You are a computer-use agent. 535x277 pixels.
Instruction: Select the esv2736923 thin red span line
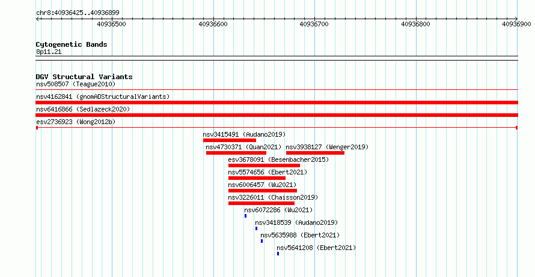click(277, 128)
